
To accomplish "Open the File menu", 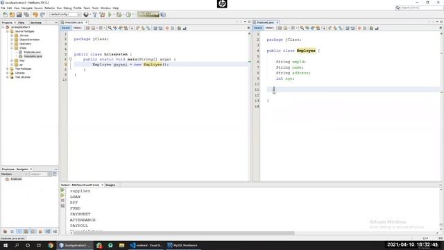I will click(3, 8).
